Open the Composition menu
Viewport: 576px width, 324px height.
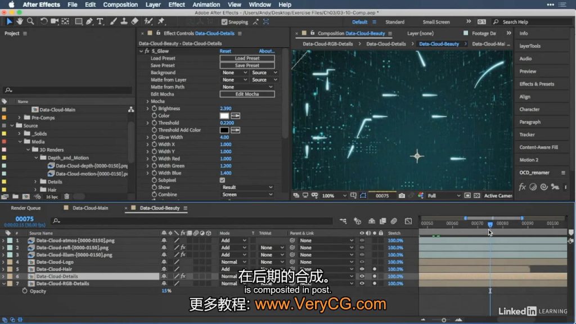[120, 4]
